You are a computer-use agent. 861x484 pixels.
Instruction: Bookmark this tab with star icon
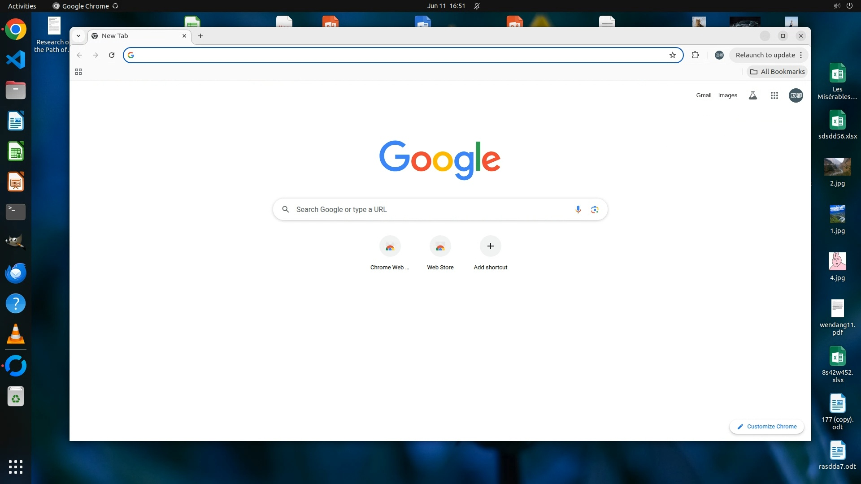pos(672,55)
